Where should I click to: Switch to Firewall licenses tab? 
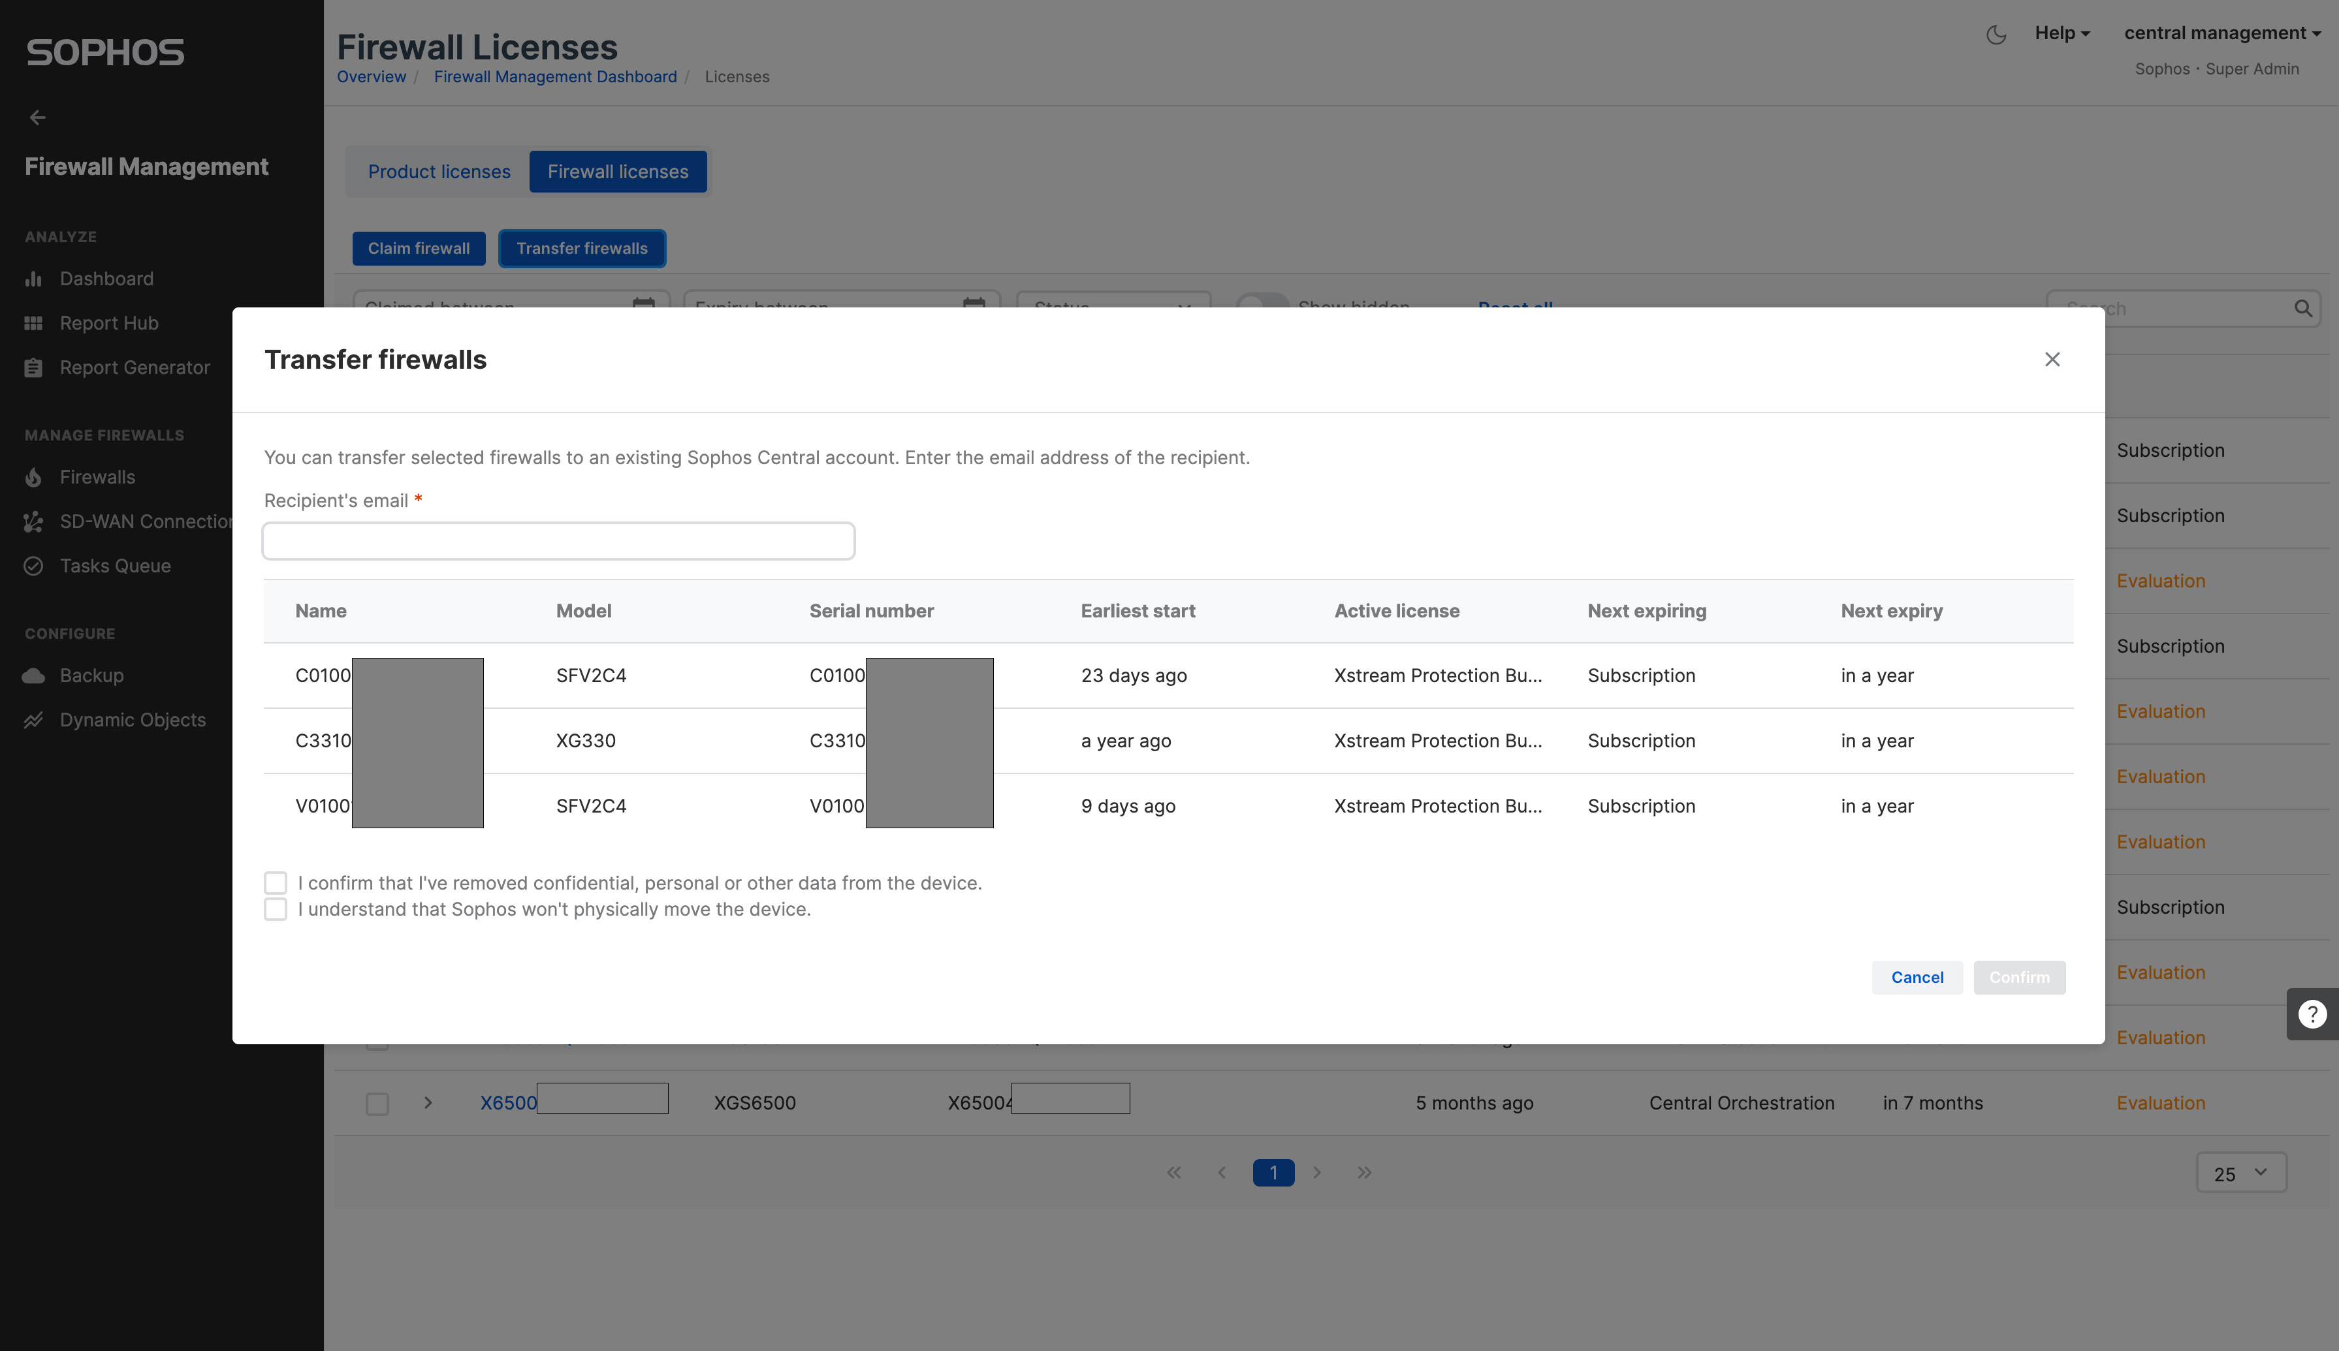[618, 170]
